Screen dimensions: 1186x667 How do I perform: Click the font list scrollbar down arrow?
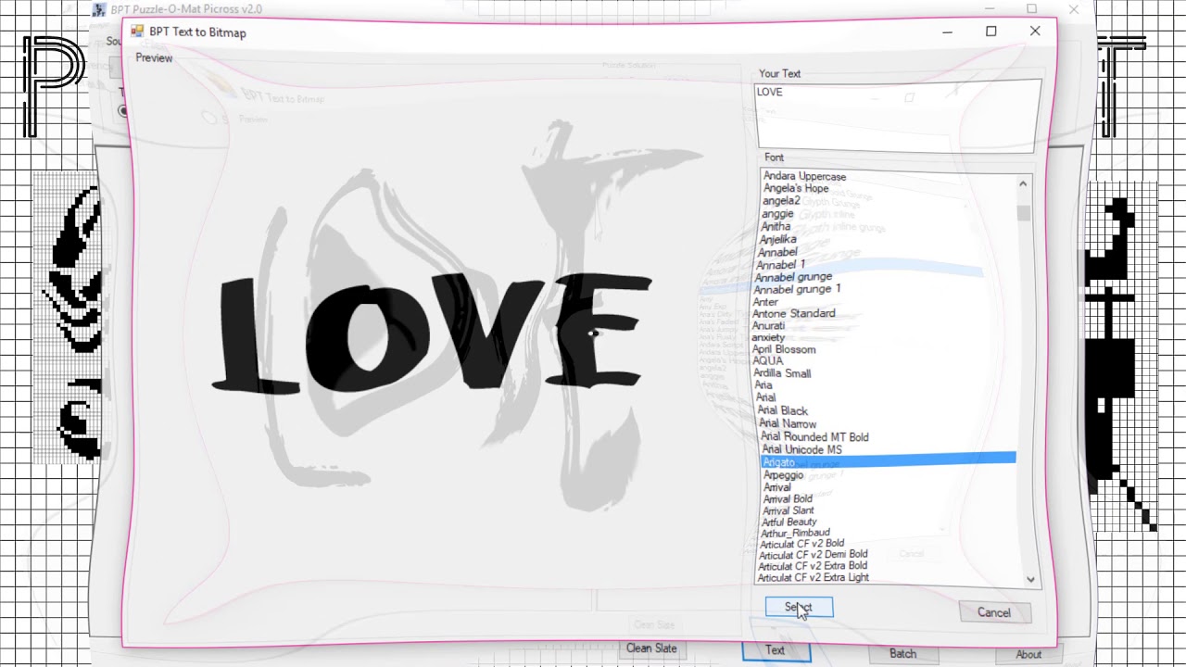pyautogui.click(x=1030, y=579)
